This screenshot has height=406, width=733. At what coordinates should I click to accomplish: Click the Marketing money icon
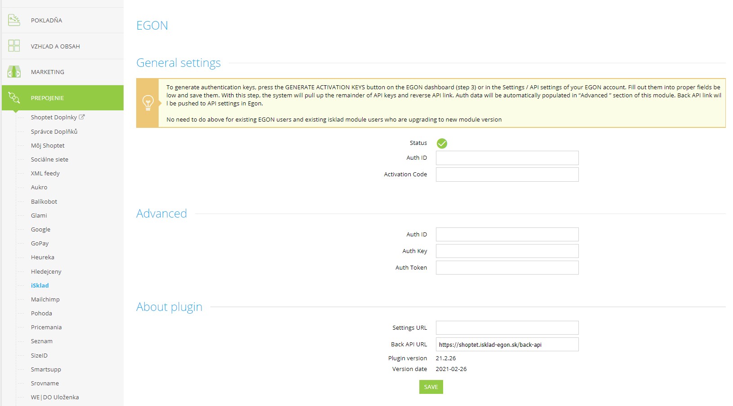14,72
